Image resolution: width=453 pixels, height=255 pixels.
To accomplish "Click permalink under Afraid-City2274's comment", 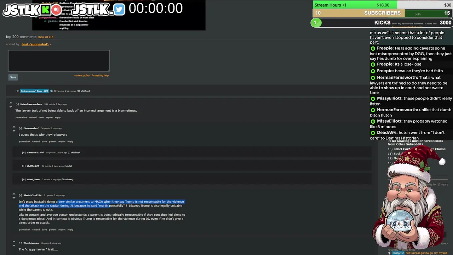I will click(x=24, y=230).
